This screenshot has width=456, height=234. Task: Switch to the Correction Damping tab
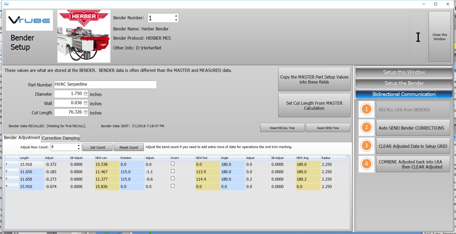(x=61, y=138)
